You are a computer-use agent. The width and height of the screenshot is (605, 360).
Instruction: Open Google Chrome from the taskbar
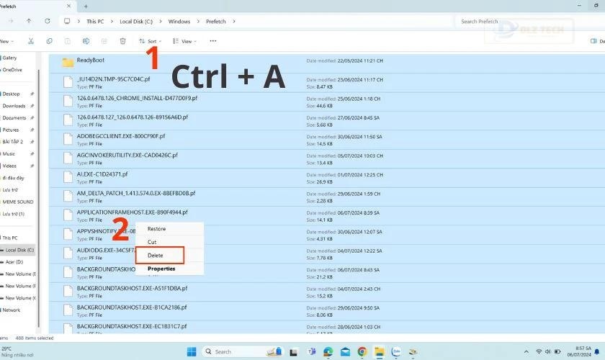pos(362,351)
